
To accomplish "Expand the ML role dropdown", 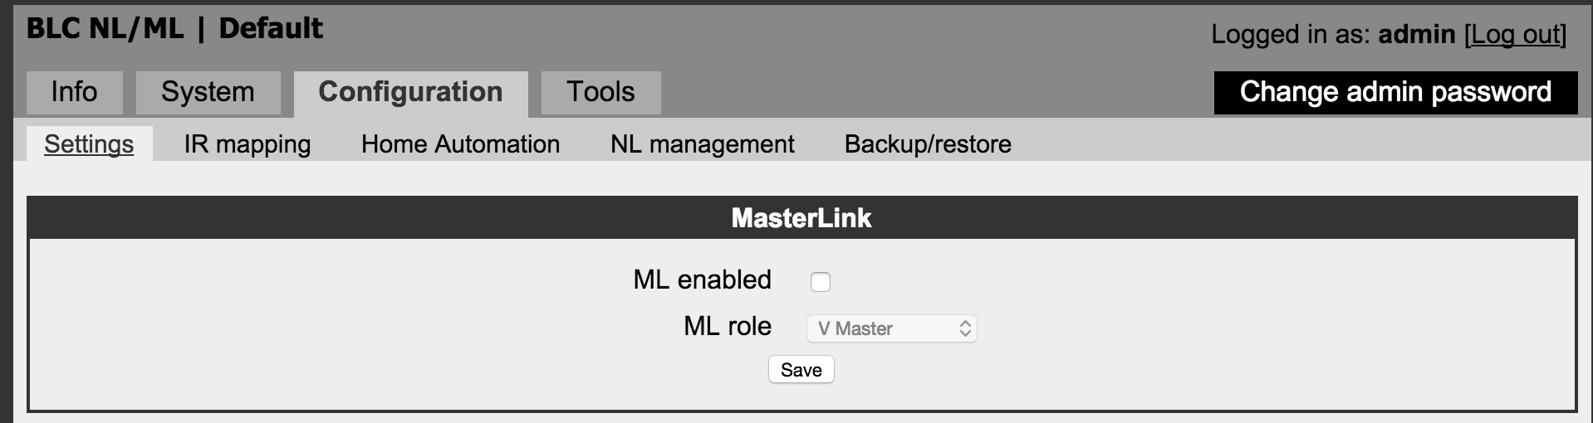I will [891, 328].
